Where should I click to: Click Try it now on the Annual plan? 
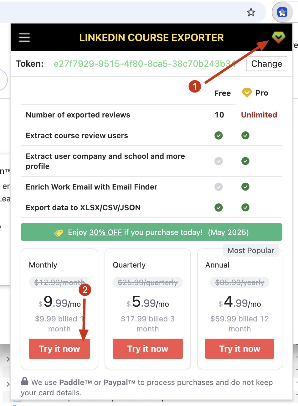pyautogui.click(x=239, y=349)
